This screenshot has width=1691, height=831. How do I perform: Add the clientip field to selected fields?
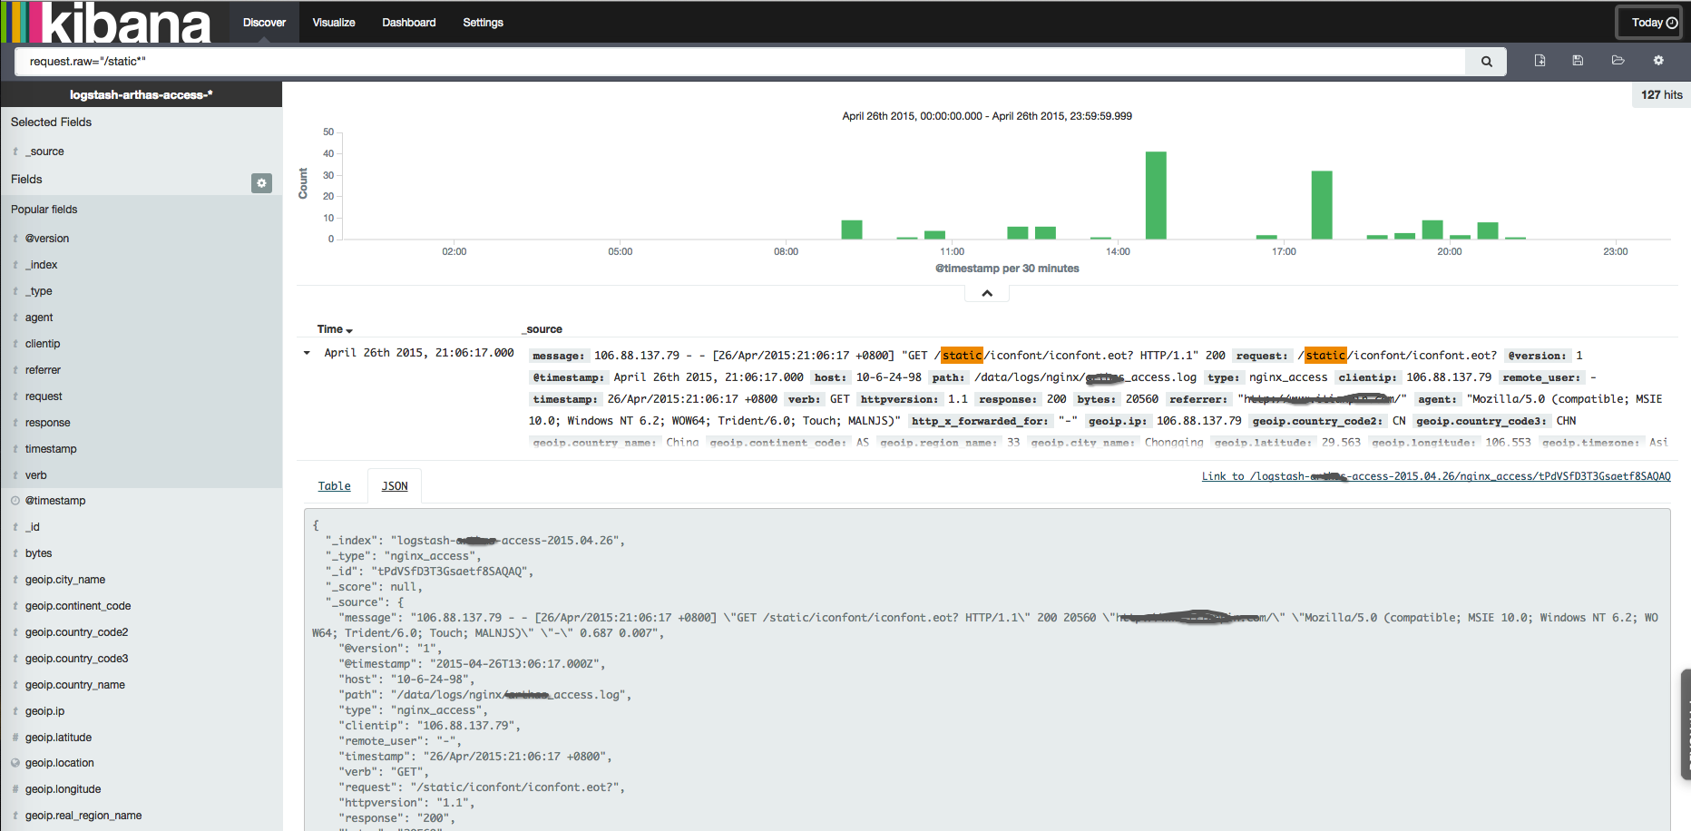coord(41,343)
